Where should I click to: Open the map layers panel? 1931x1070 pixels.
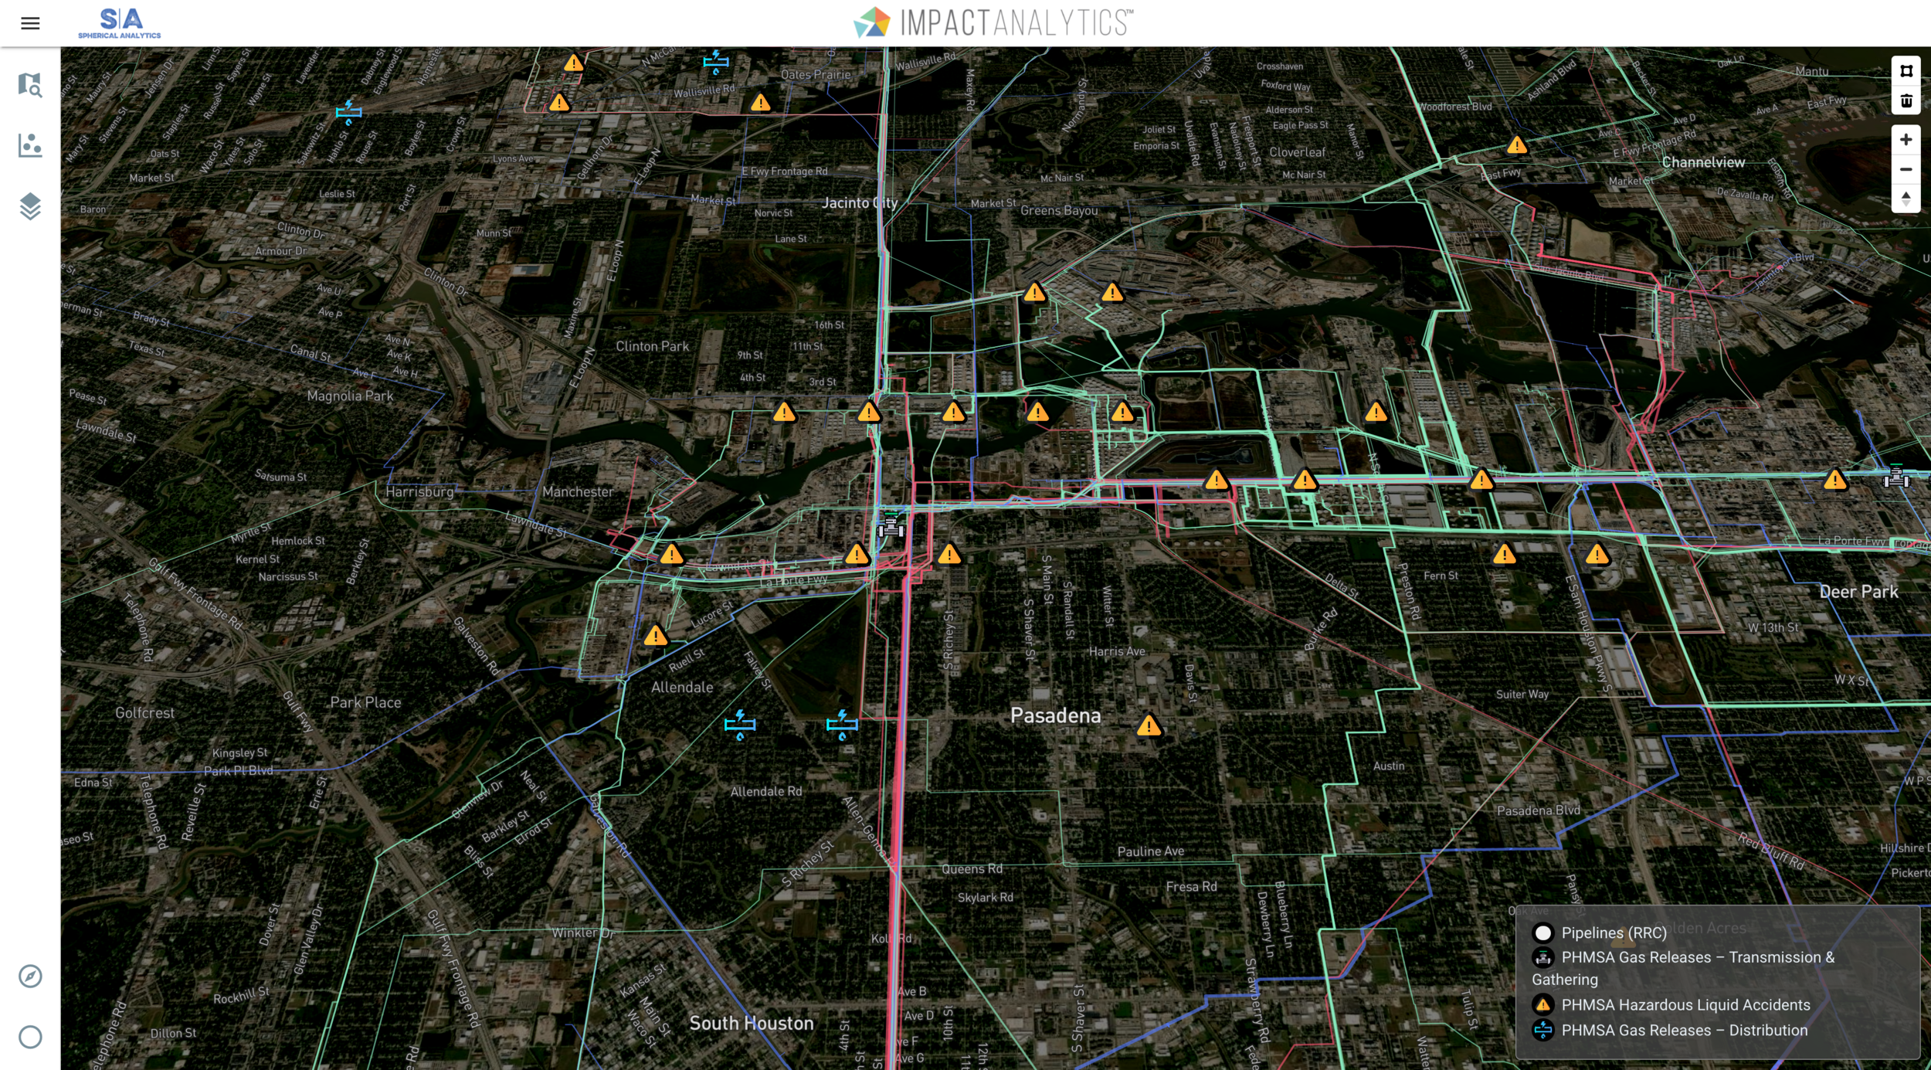pos(30,206)
